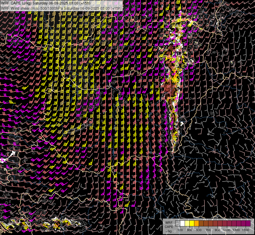Screen dimensions: 255x235
Task: Click the legend value 1100
Action: [x=227, y=230]
